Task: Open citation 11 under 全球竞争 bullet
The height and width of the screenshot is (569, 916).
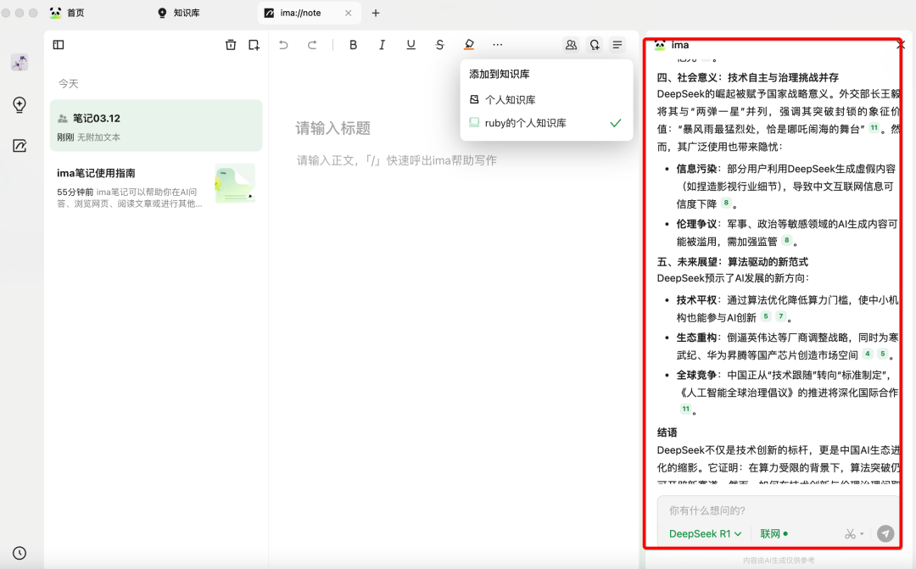Action: pyautogui.click(x=686, y=409)
